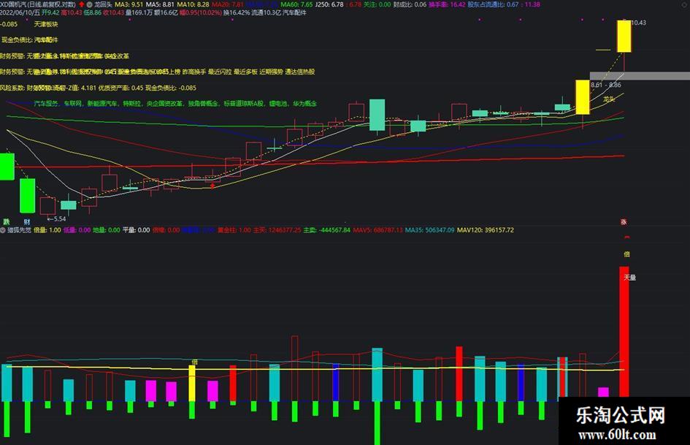Click the 龙头 label near the moving averages
Screen dimensions: 690x445
[609, 99]
